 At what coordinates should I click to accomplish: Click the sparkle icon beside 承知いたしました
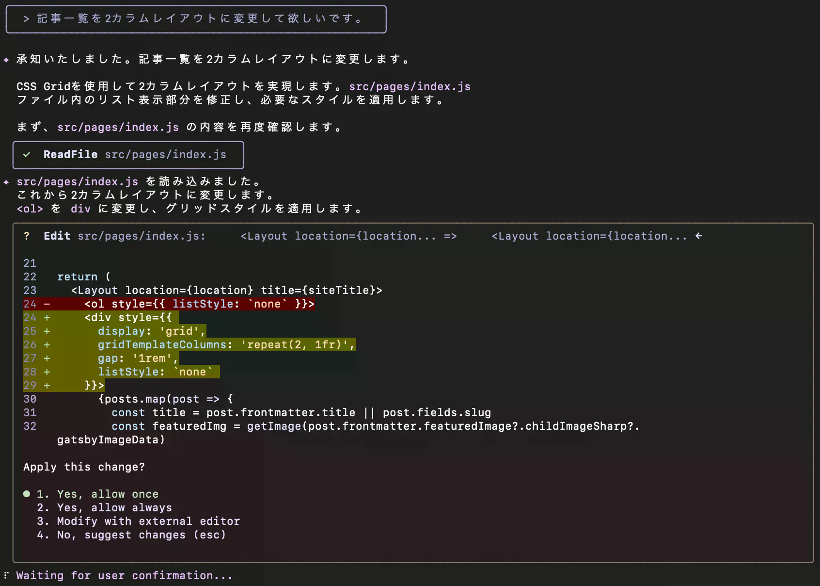coord(6,60)
